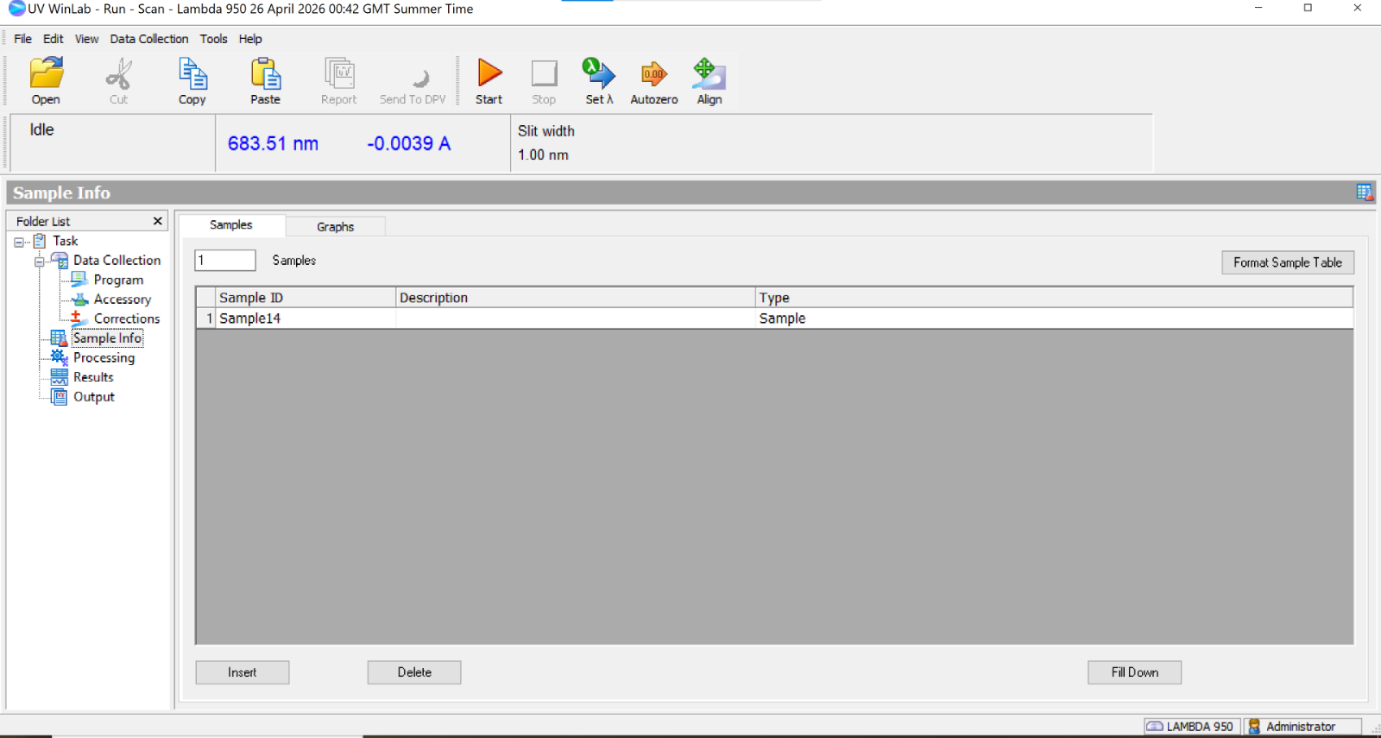
Task: Click the Administrator user icon in status bar
Action: pyautogui.click(x=1254, y=727)
